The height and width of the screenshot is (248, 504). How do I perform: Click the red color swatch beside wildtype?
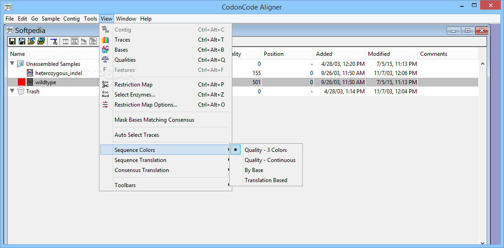pyautogui.click(x=22, y=82)
